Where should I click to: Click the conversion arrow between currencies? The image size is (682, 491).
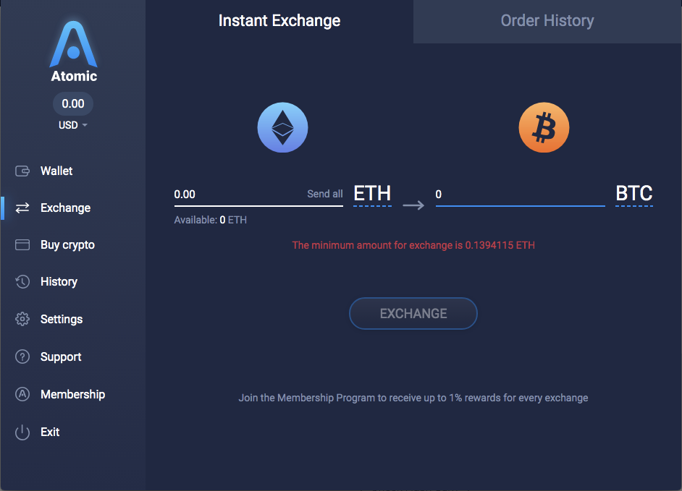click(x=413, y=205)
